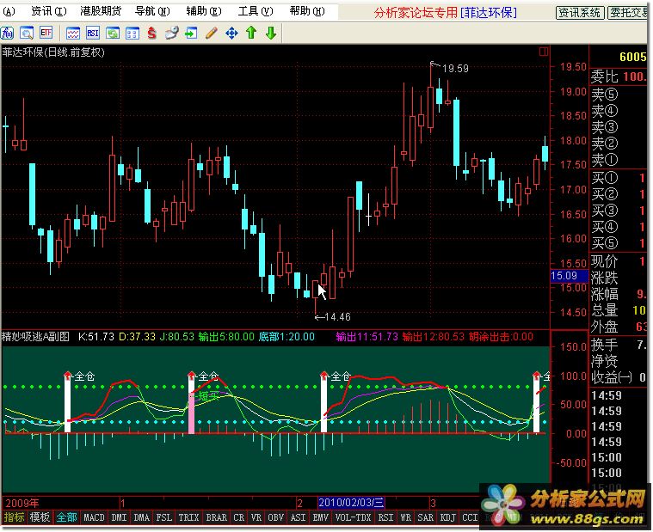Screen dimensions: 653x532
Task: Click the red dollar sign icon
Action: pyautogui.click(x=152, y=33)
